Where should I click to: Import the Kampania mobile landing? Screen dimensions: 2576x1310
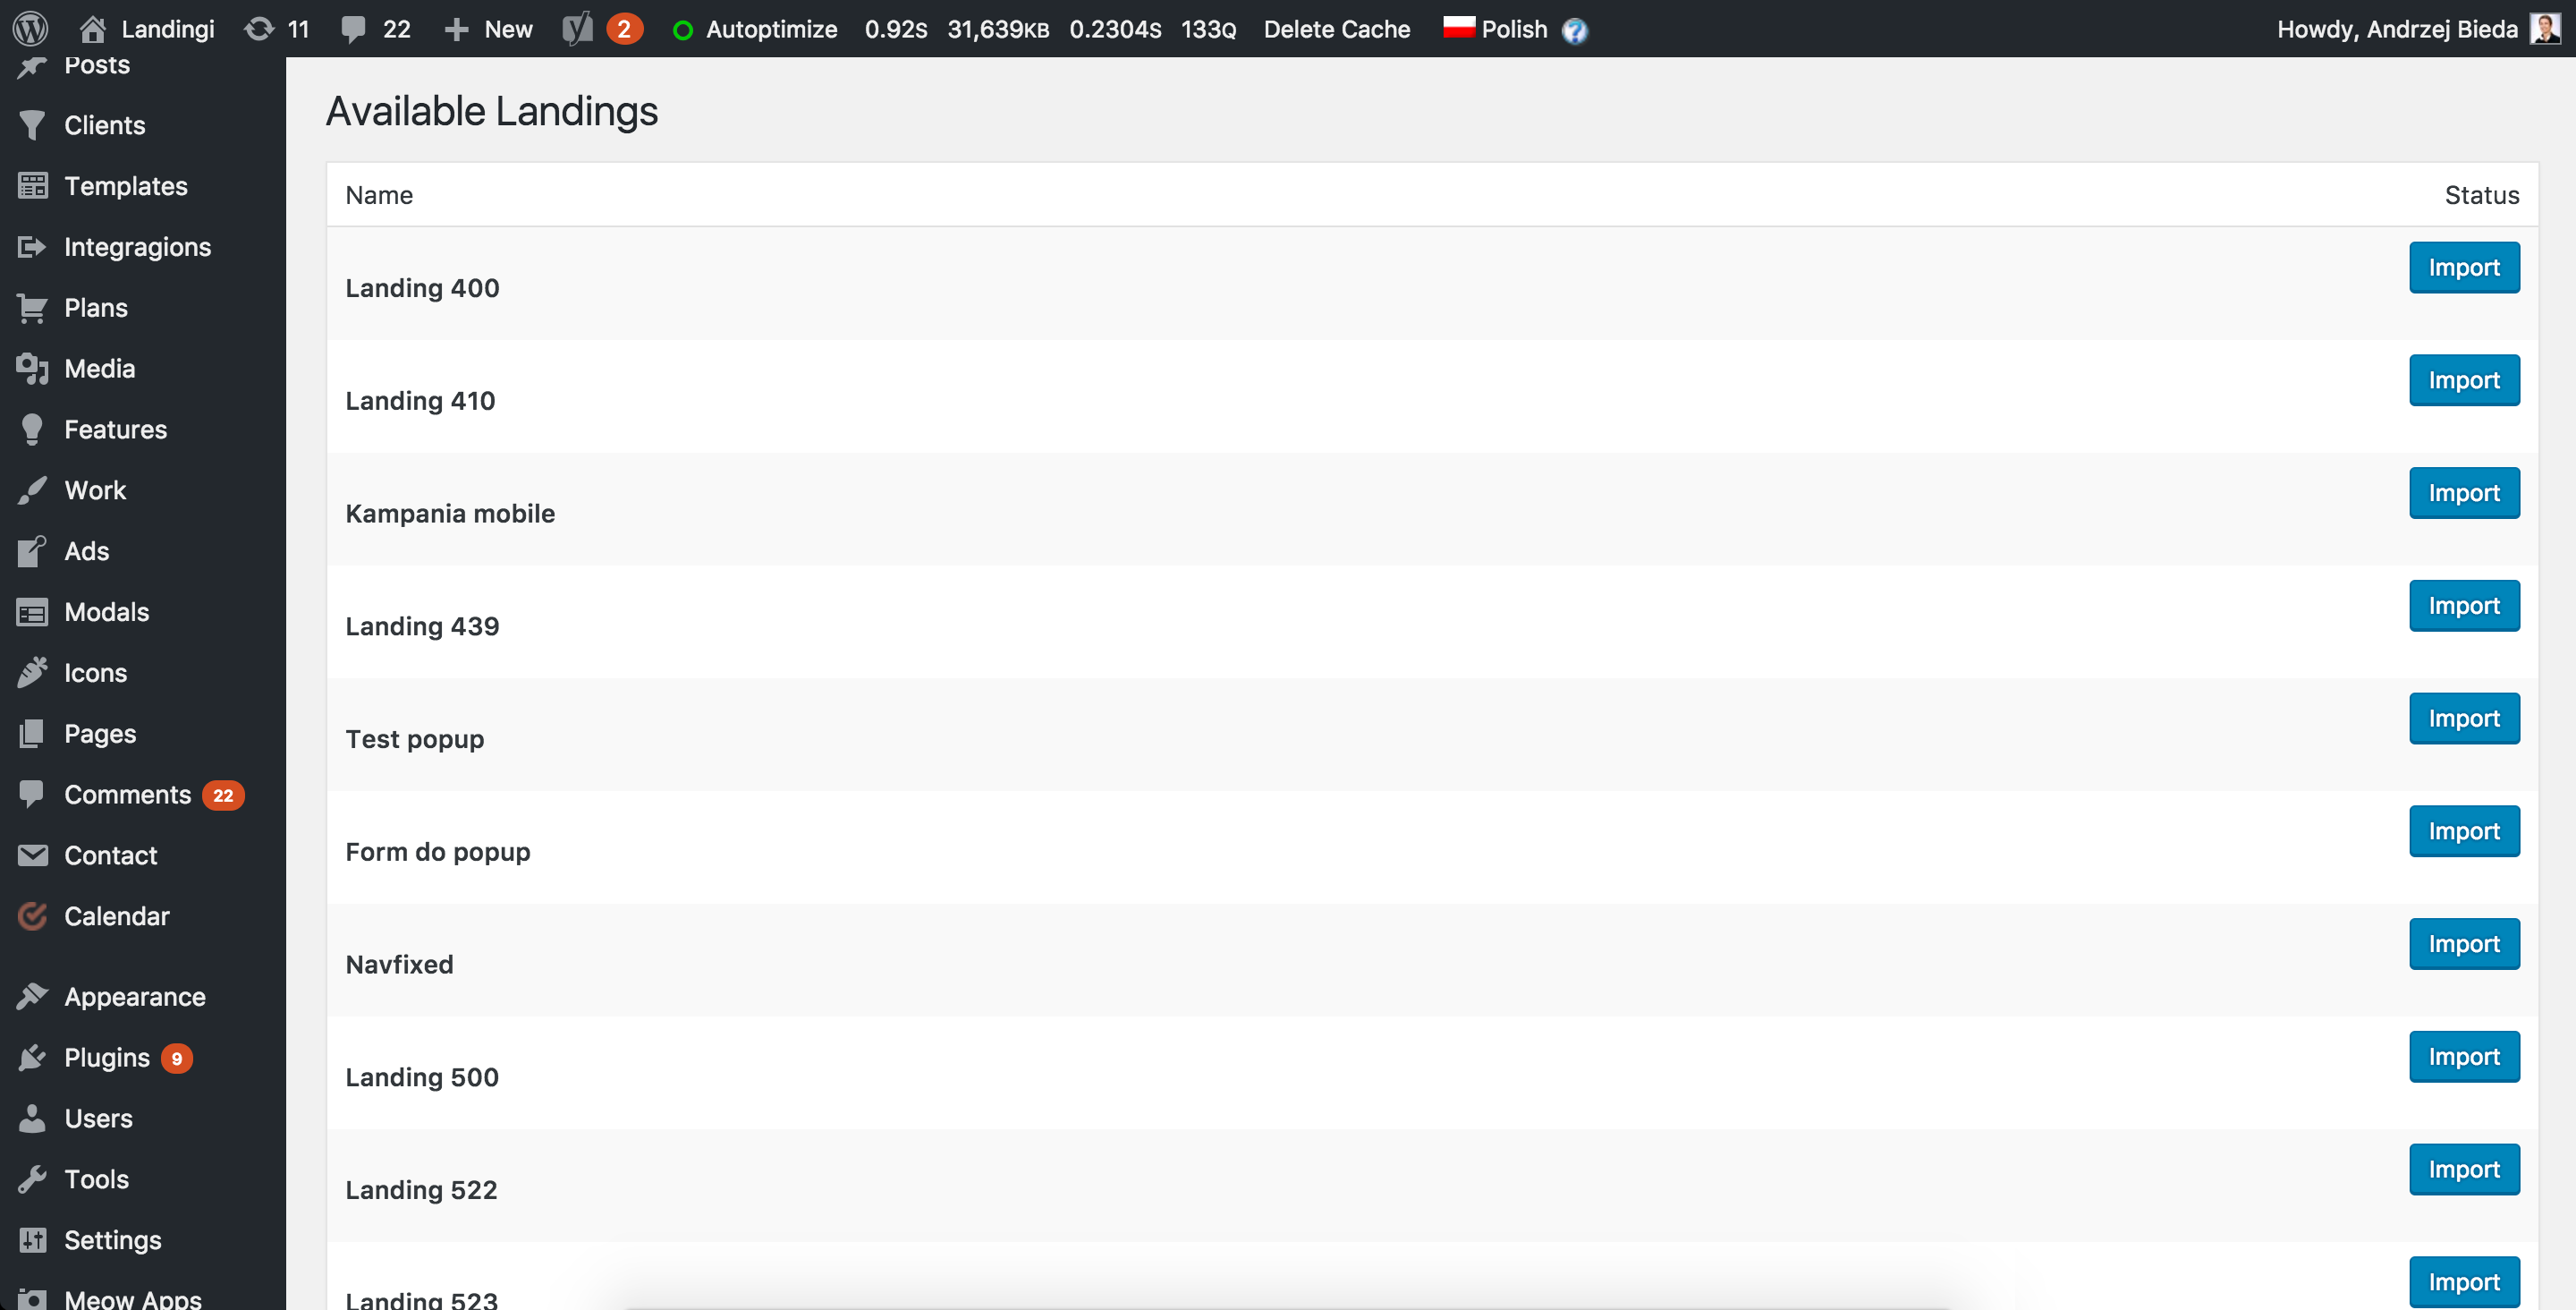2466,491
